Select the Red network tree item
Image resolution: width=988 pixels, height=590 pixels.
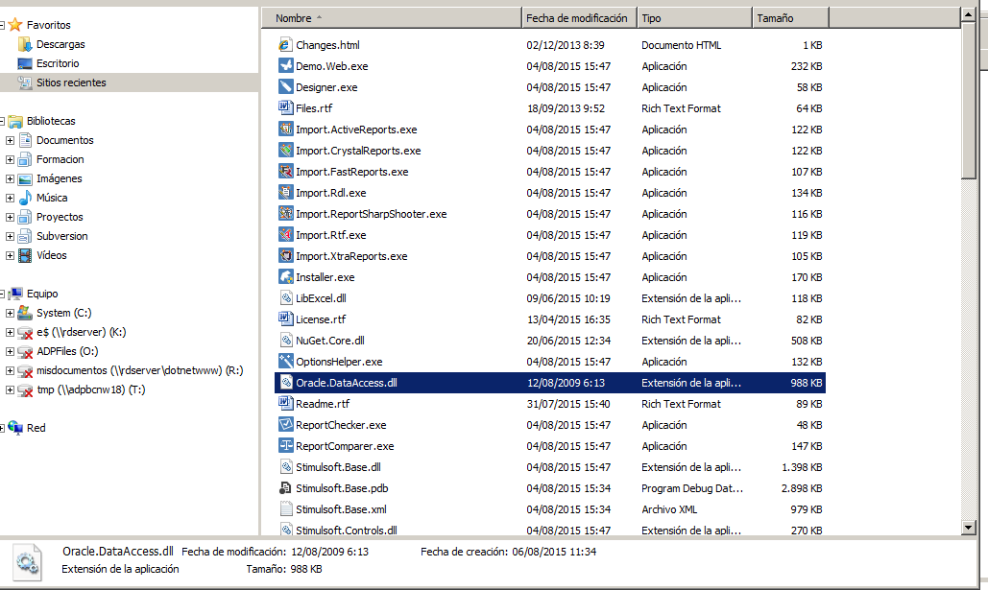click(x=36, y=428)
